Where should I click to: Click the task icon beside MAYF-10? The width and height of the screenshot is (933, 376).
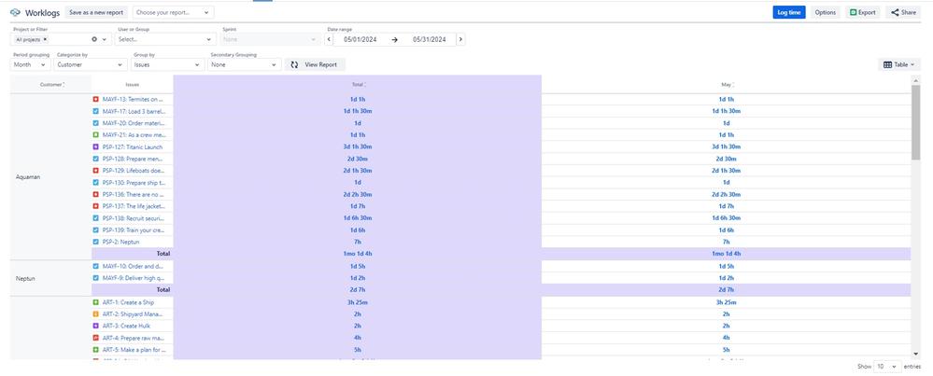point(96,266)
